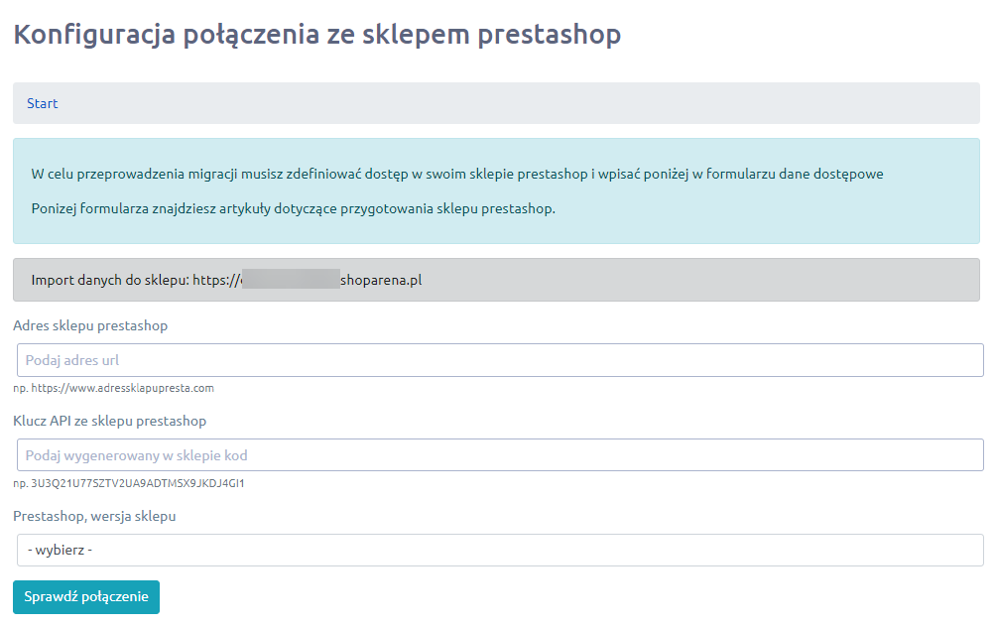Click into the API key input field
The image size is (995, 626).
[x=500, y=455]
